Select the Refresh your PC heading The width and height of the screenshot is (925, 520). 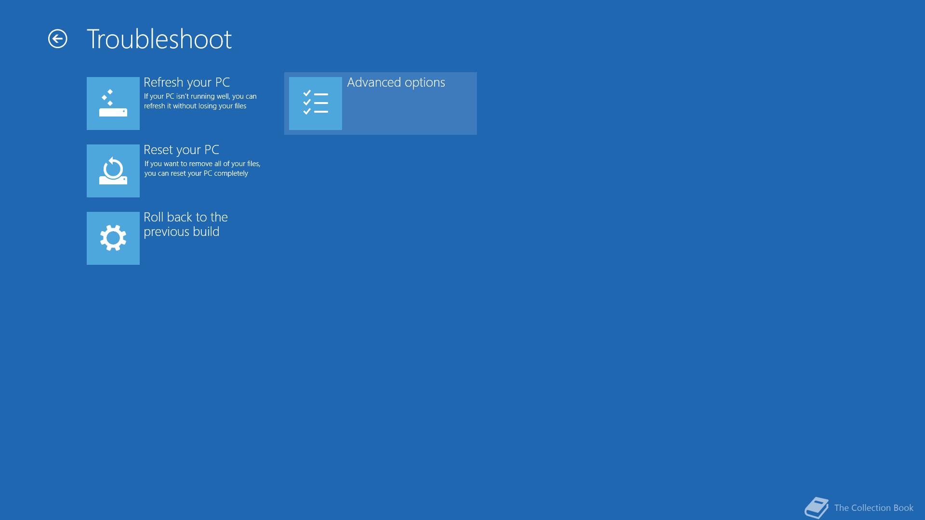(187, 83)
